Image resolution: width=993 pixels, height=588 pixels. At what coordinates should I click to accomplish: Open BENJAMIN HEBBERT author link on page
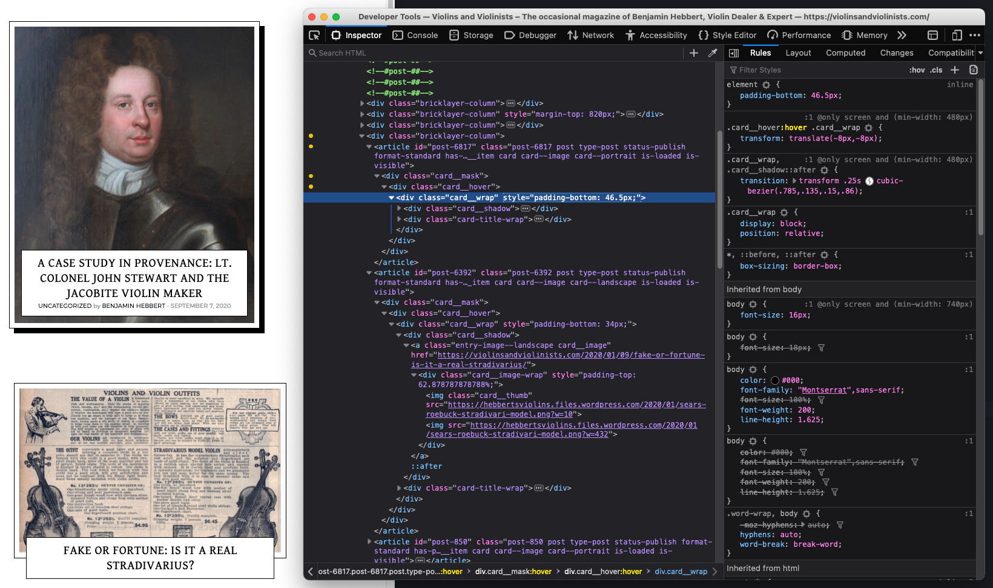tap(134, 306)
